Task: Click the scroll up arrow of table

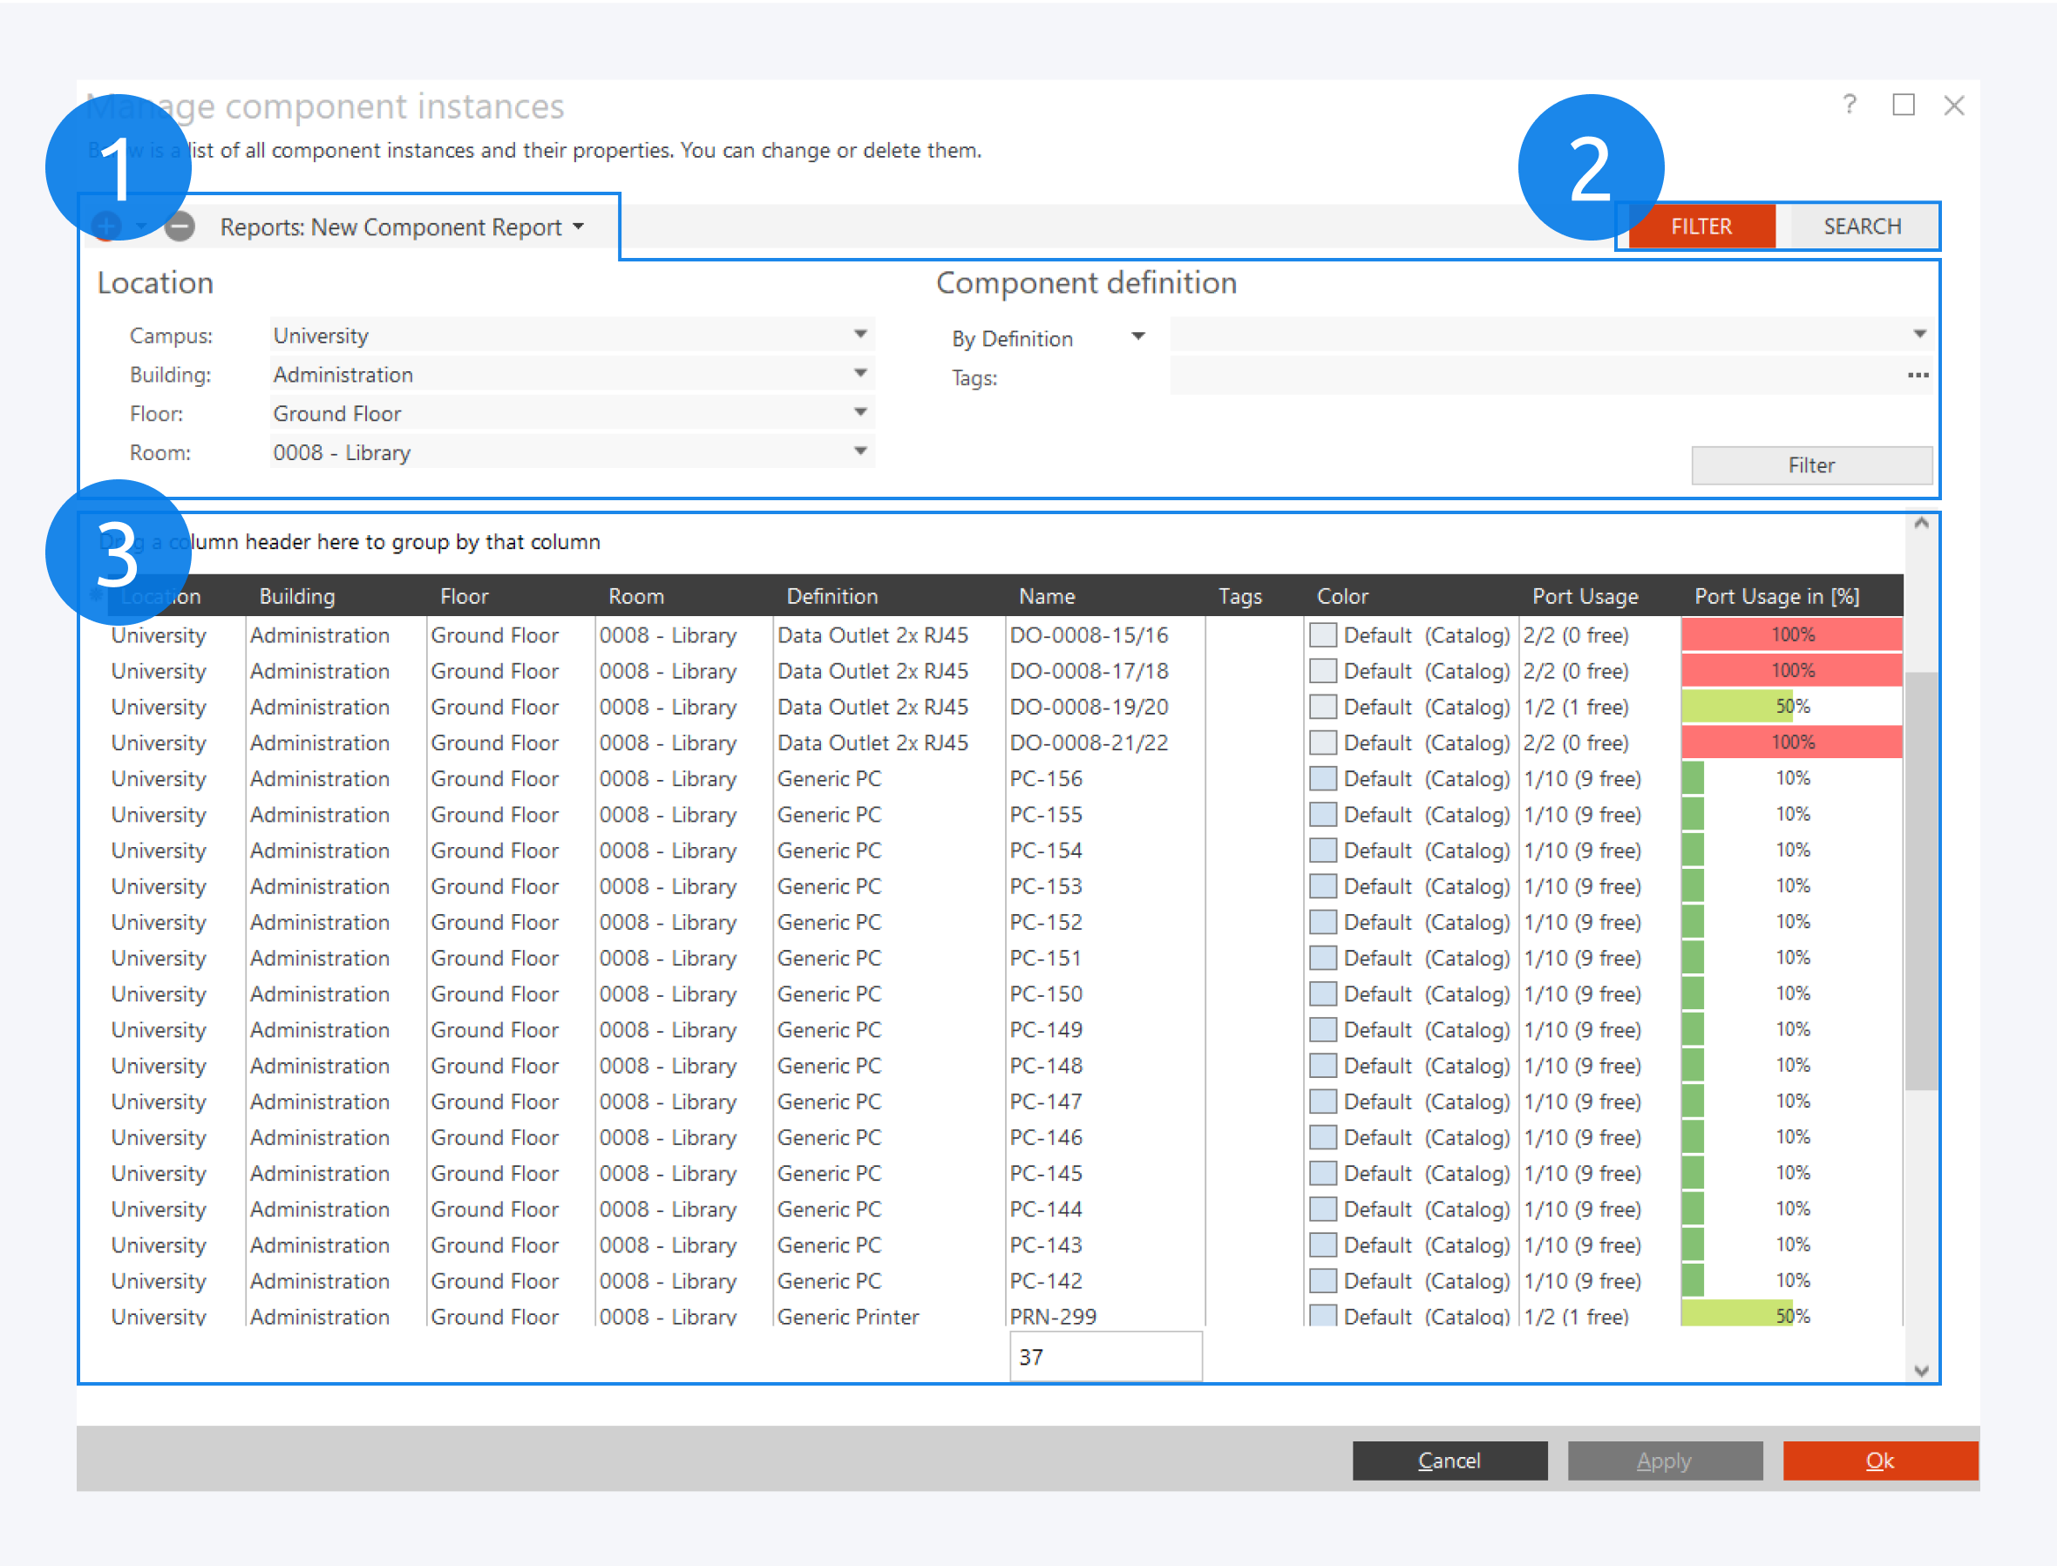Action: coord(1921,524)
